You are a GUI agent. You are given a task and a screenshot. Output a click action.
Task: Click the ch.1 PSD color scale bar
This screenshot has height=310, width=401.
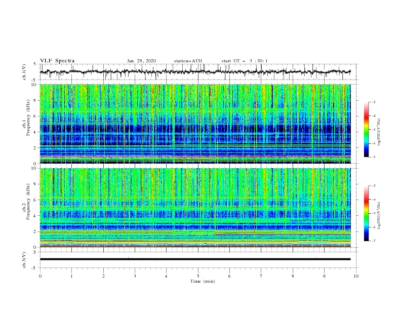click(366, 130)
